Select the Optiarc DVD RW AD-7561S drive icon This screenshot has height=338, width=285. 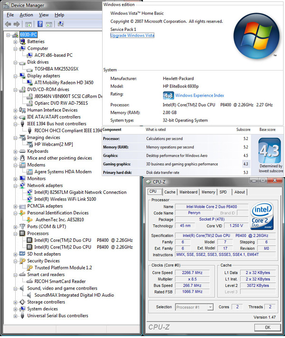tap(29, 103)
